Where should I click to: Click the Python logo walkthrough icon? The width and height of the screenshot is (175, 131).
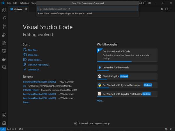coord(100,85)
